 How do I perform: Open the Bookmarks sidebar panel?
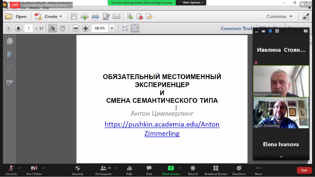10,55
